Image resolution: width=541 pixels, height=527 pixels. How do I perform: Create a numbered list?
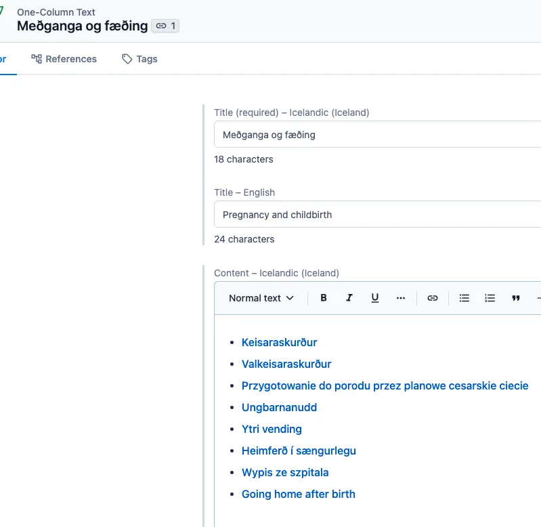490,298
